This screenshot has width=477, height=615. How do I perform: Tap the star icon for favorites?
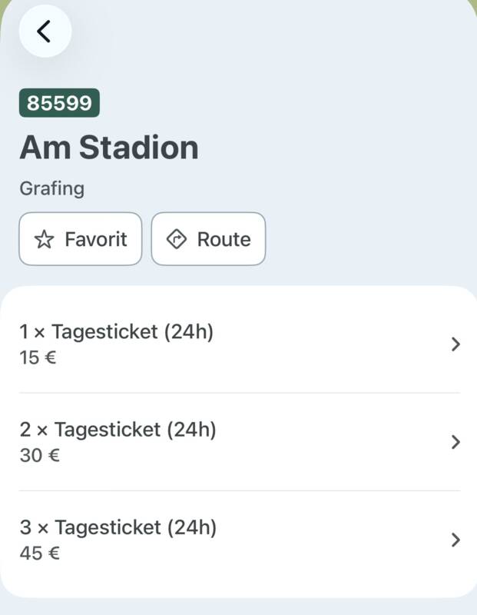tap(44, 239)
